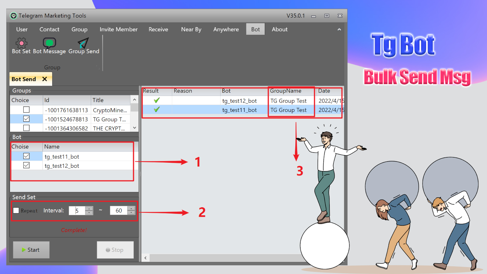Open the About tab
The height and width of the screenshot is (274, 487).
tap(280, 29)
